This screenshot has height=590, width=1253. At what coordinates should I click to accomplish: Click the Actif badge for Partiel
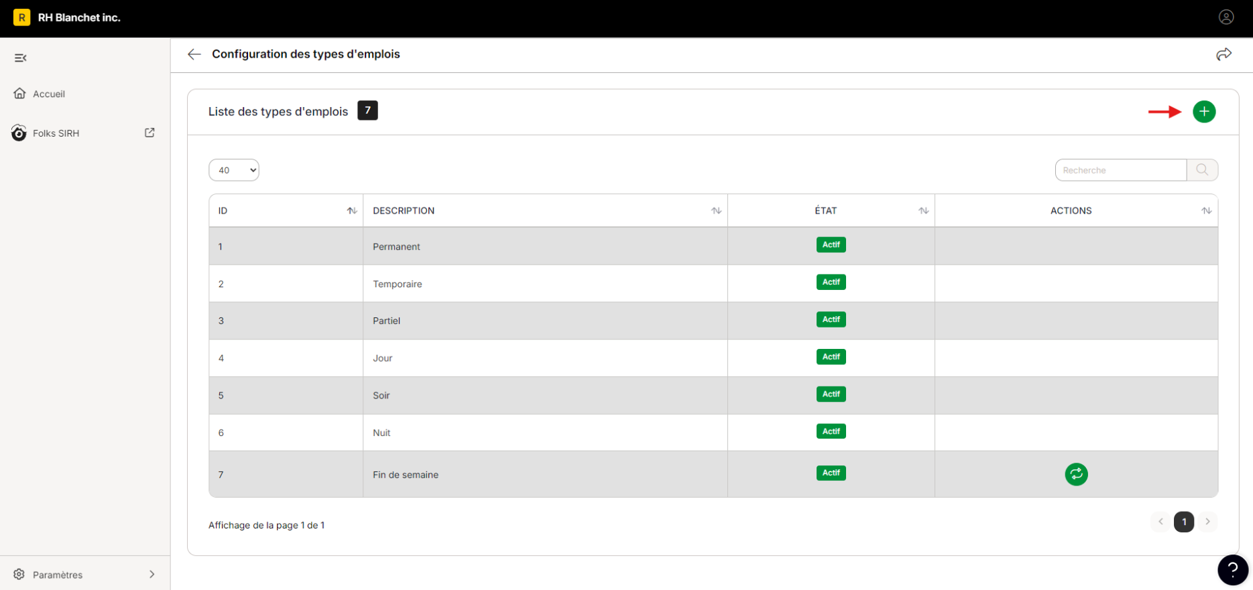(x=831, y=319)
